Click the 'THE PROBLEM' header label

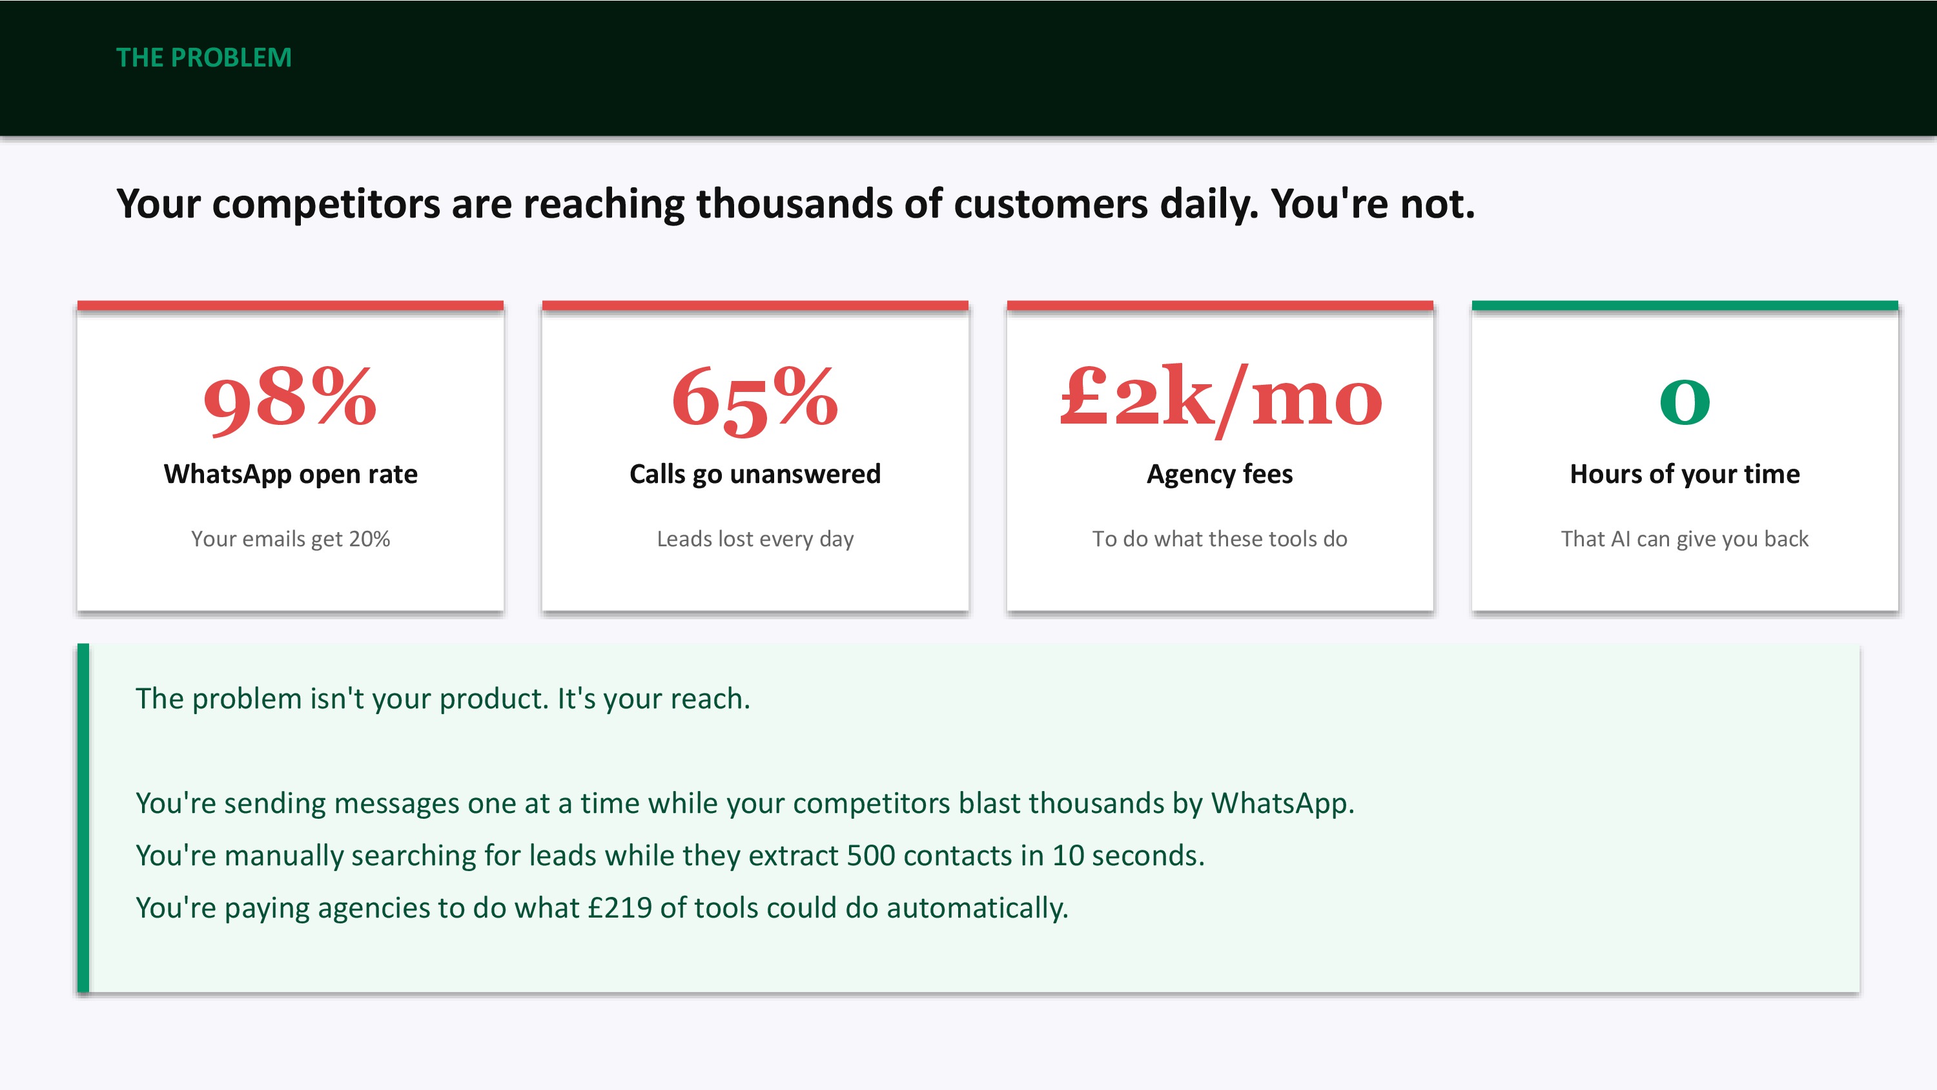[x=204, y=58]
